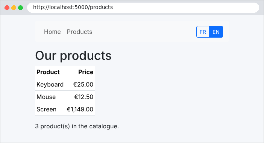The height and width of the screenshot is (143, 264).
Task: Select the Mouse product cell
Action: (x=50, y=97)
